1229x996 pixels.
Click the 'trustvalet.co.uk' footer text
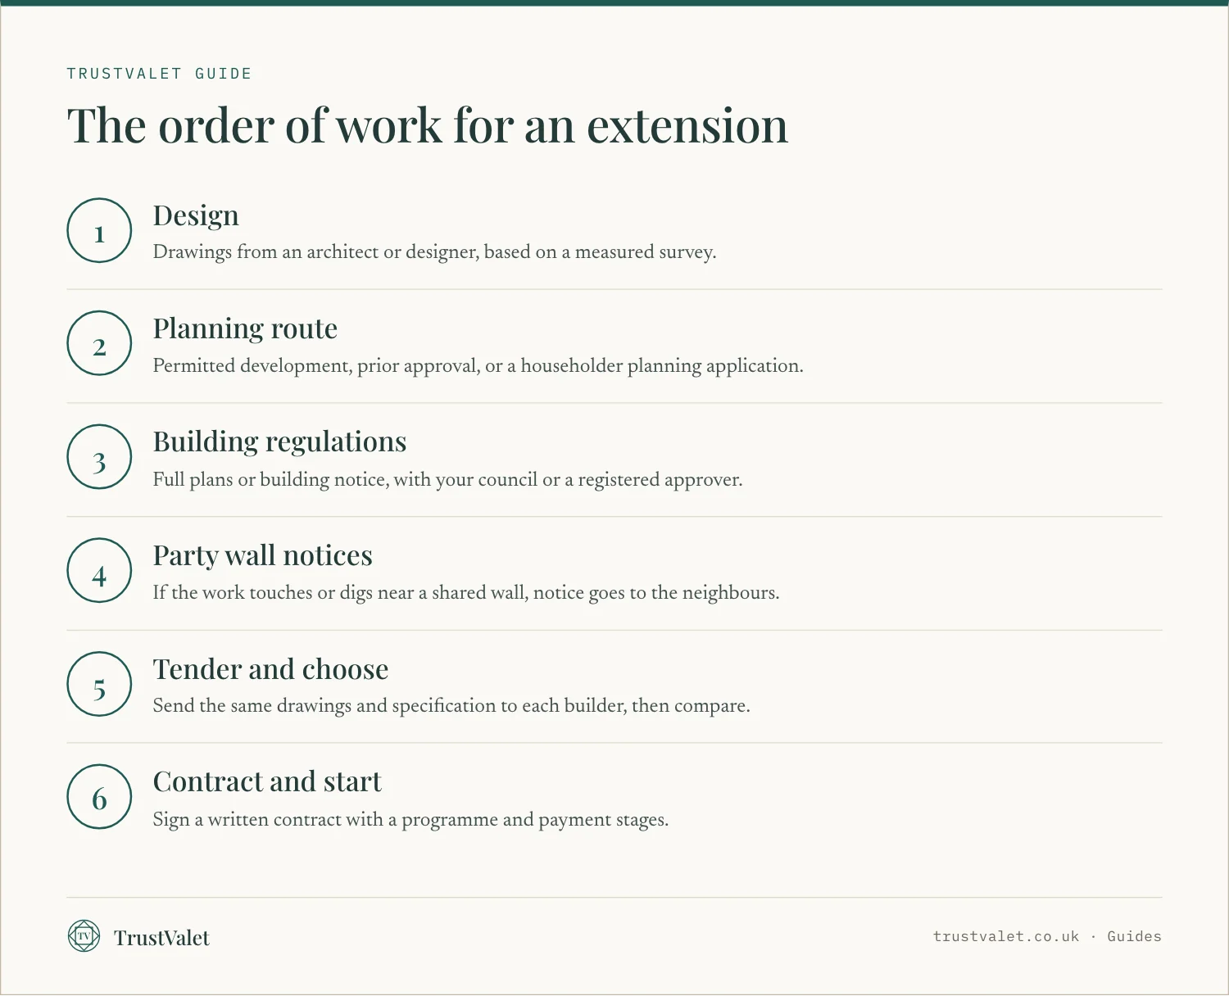tap(1006, 936)
